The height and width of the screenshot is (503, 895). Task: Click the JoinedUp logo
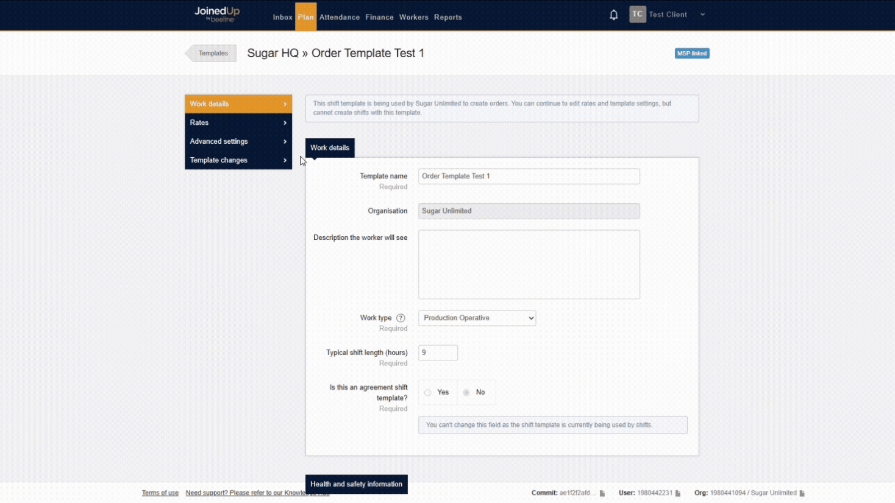point(217,14)
